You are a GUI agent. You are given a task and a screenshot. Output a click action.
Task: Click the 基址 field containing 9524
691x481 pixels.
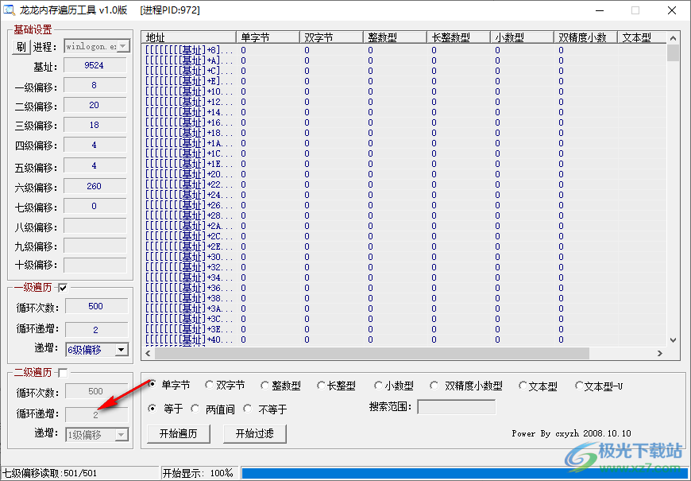click(94, 65)
